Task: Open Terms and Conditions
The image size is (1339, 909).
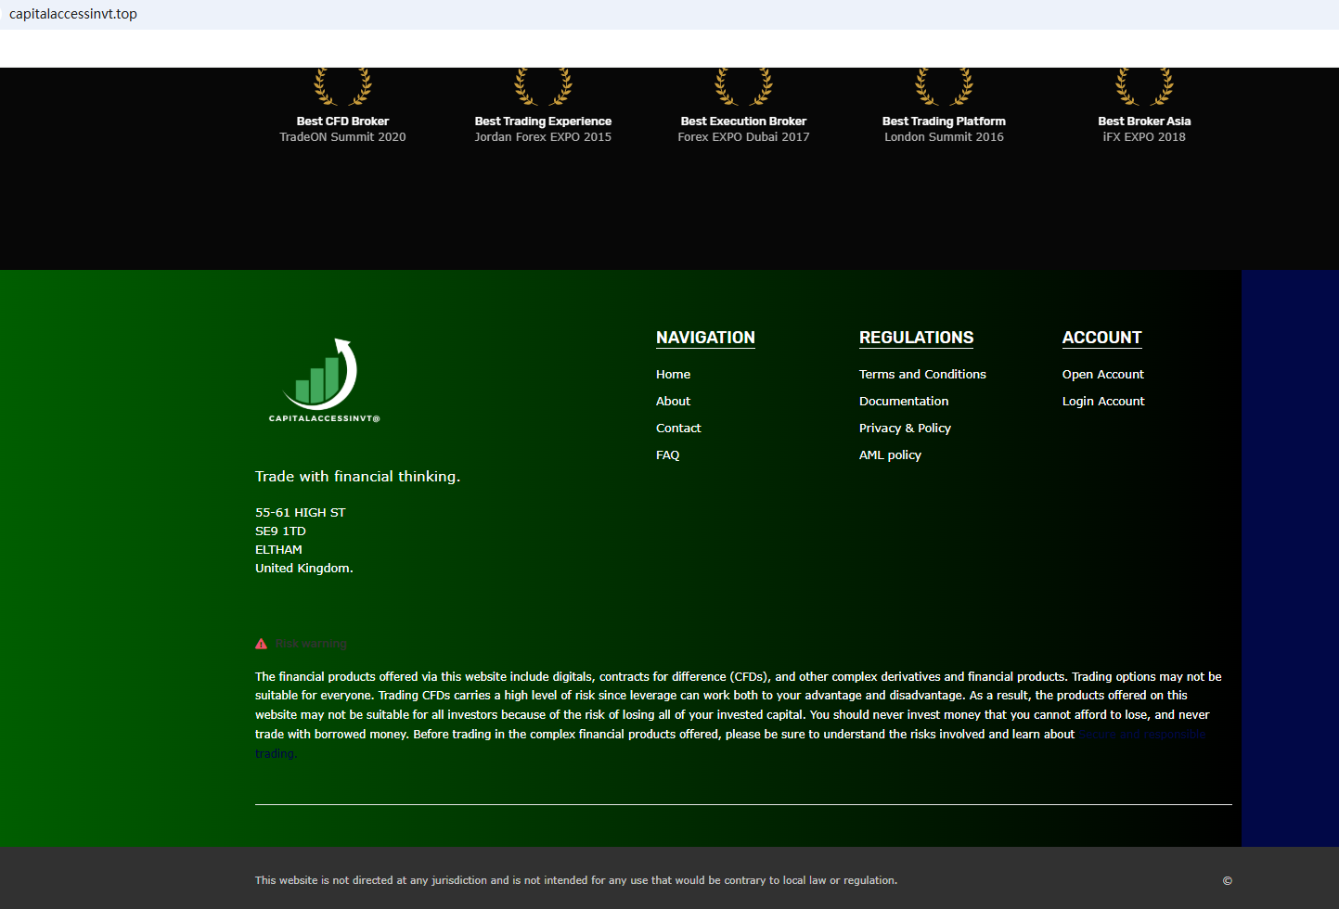Action: tap(922, 375)
